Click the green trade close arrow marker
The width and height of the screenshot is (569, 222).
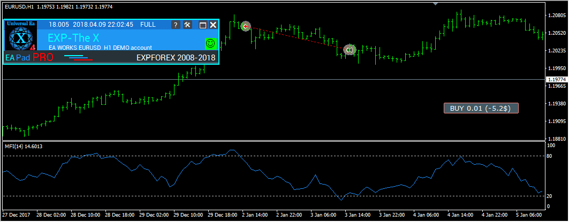[349, 50]
